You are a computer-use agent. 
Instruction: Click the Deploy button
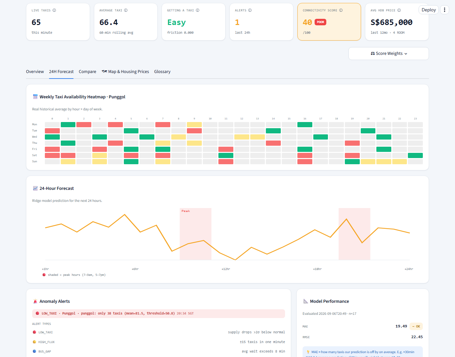point(429,10)
